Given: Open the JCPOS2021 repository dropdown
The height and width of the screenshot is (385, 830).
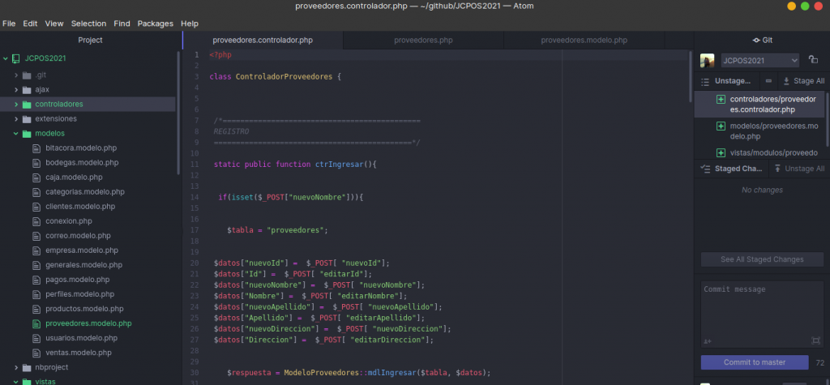Looking at the screenshot, I should [x=759, y=61].
